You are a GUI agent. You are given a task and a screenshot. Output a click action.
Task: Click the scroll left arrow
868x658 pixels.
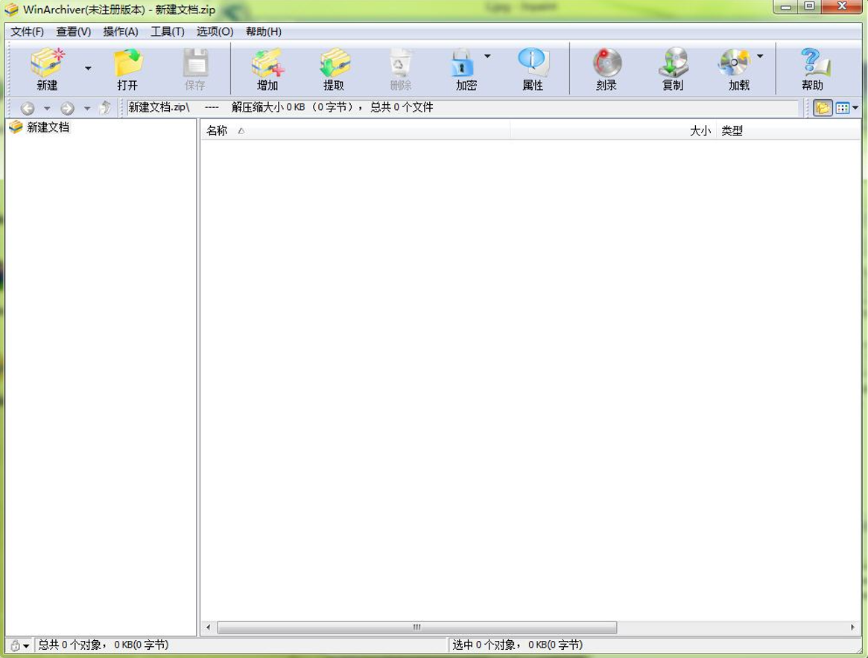(208, 627)
